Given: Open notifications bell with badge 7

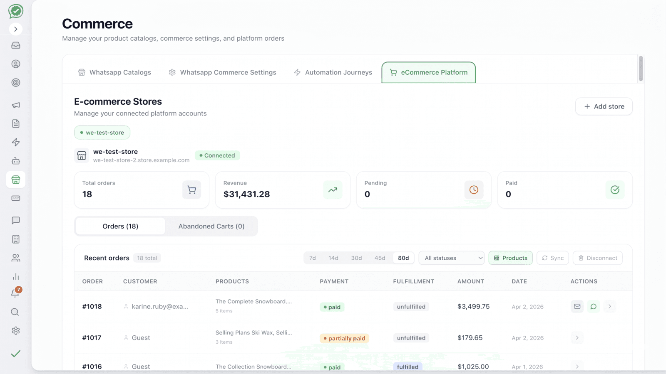Looking at the screenshot, I should (x=16, y=293).
